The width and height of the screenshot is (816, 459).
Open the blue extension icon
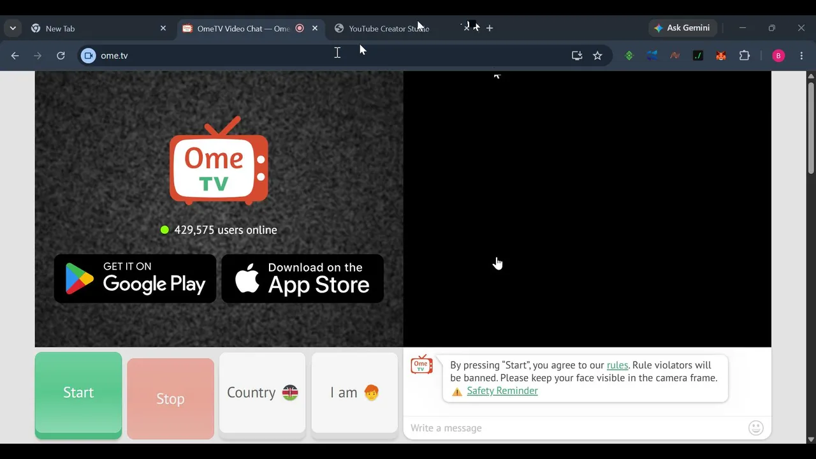[652, 55]
